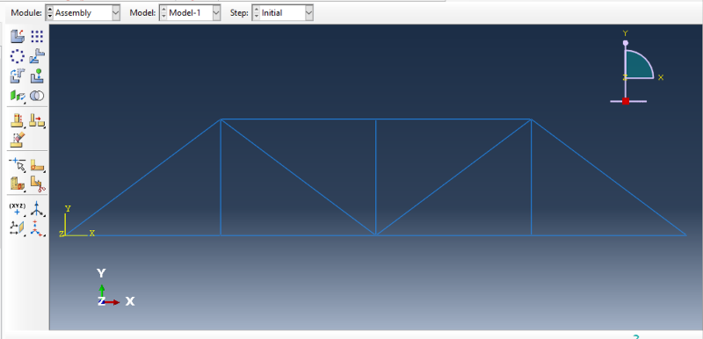Activate the Radial Pattern tool
The width and height of the screenshot is (703, 339).
coord(17,56)
